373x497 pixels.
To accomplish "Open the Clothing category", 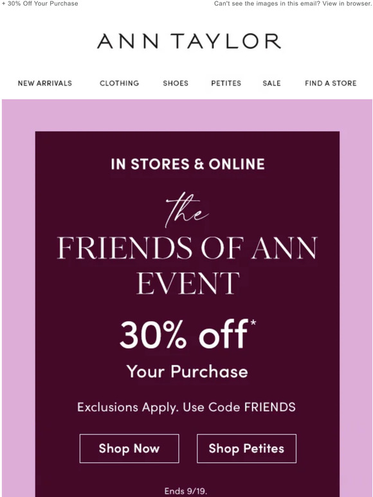I will click(x=120, y=83).
